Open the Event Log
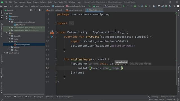 tap(153, 97)
